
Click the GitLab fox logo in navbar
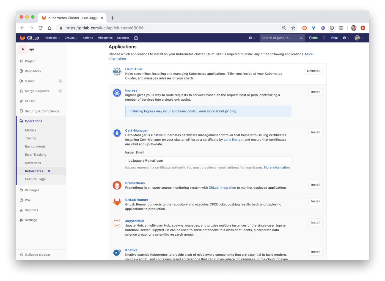[x=22, y=38]
